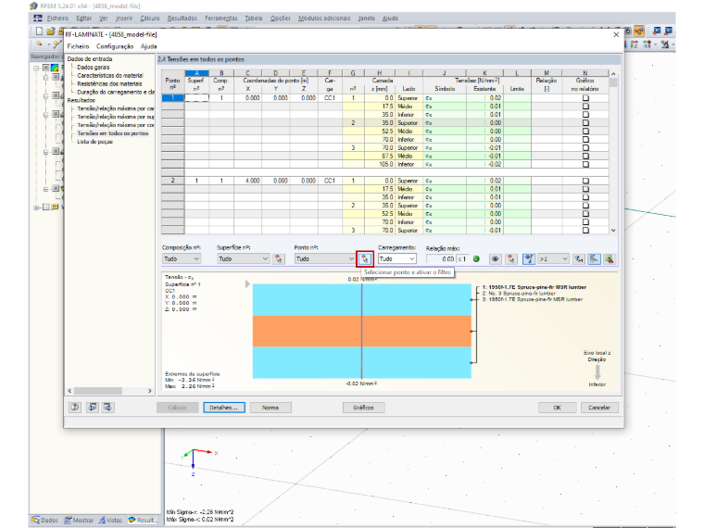
Task: Switch to the Dados navigator tab
Action: (44, 520)
